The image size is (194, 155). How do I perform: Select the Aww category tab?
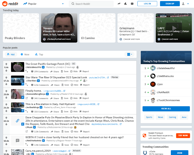pos(184,117)
